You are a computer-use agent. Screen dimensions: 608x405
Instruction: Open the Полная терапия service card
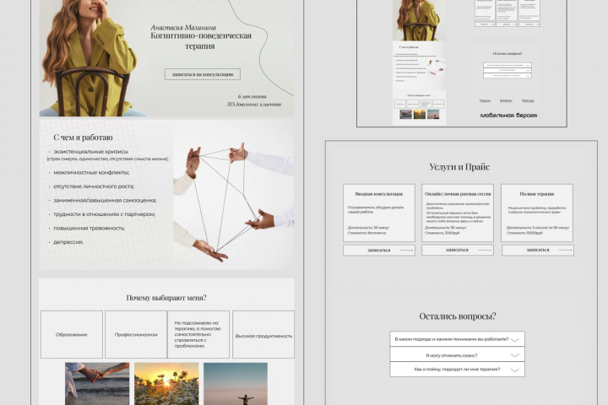(537, 213)
